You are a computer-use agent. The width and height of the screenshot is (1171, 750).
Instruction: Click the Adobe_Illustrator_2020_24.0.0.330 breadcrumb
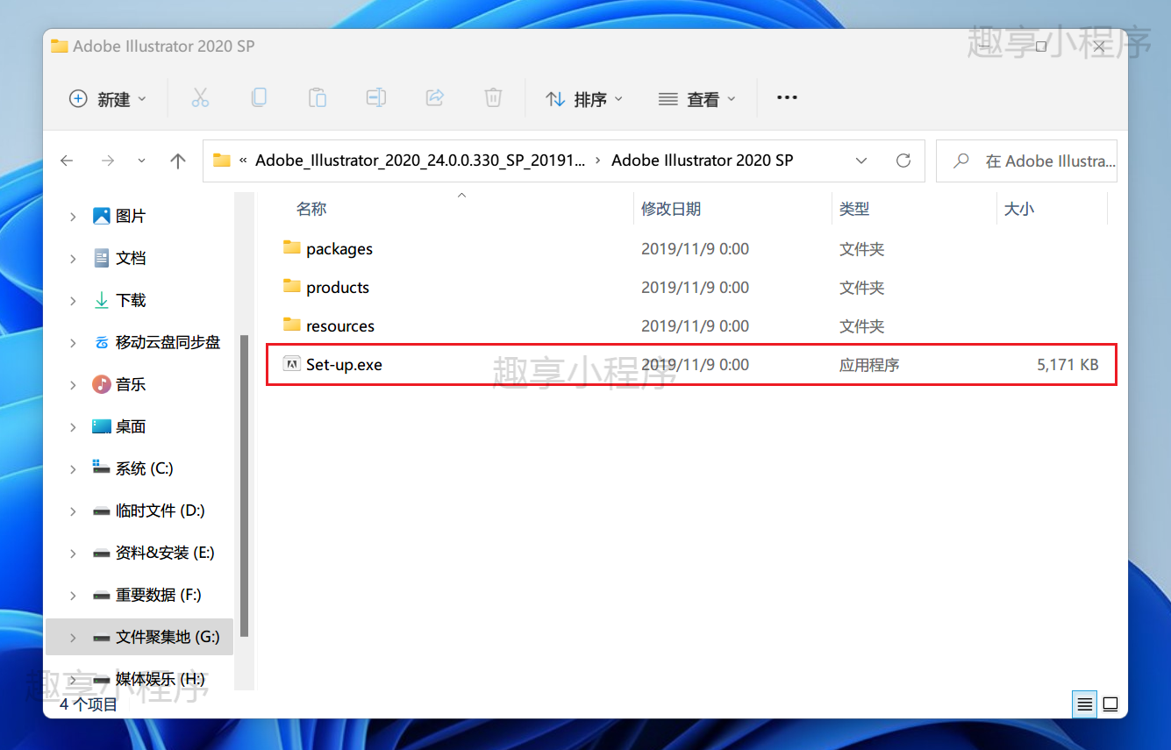(x=420, y=161)
